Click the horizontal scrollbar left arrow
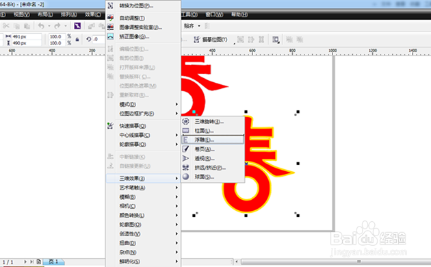Image resolution: width=431 pixels, height=267 pixels. 237,262
